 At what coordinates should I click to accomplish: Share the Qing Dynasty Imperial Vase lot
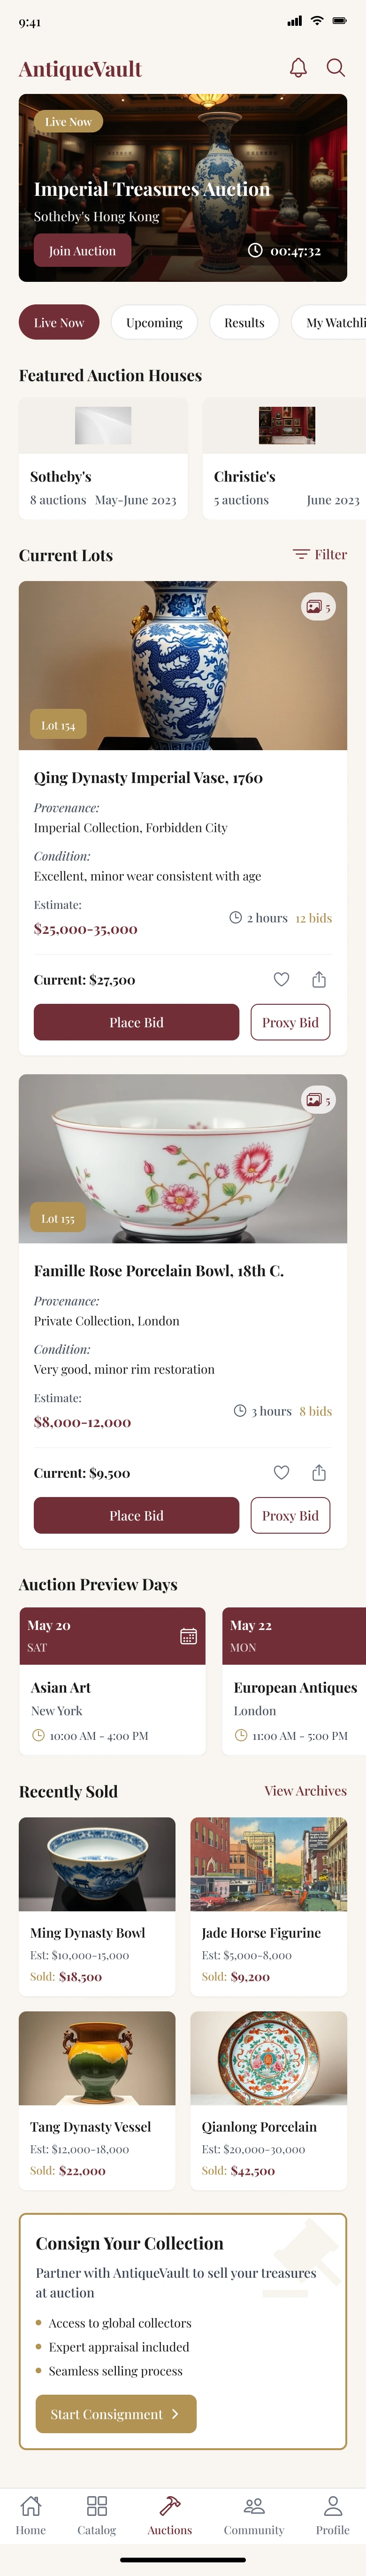coord(319,980)
